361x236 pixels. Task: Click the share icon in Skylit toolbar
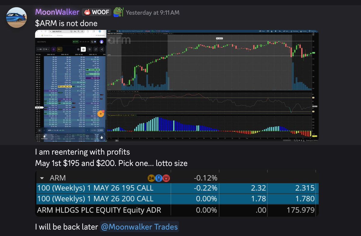102,49
